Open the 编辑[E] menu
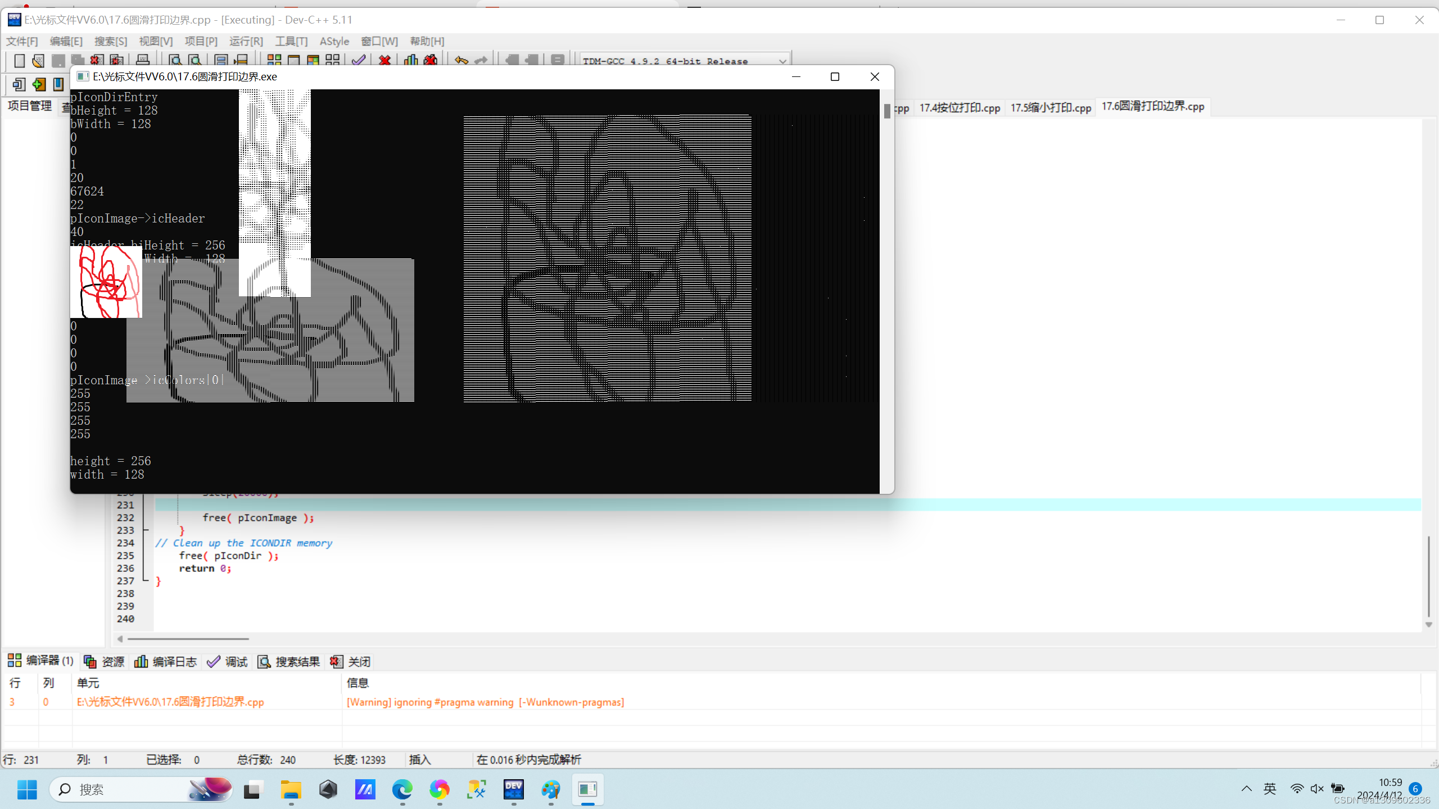Viewport: 1439px width, 809px height. tap(66, 41)
